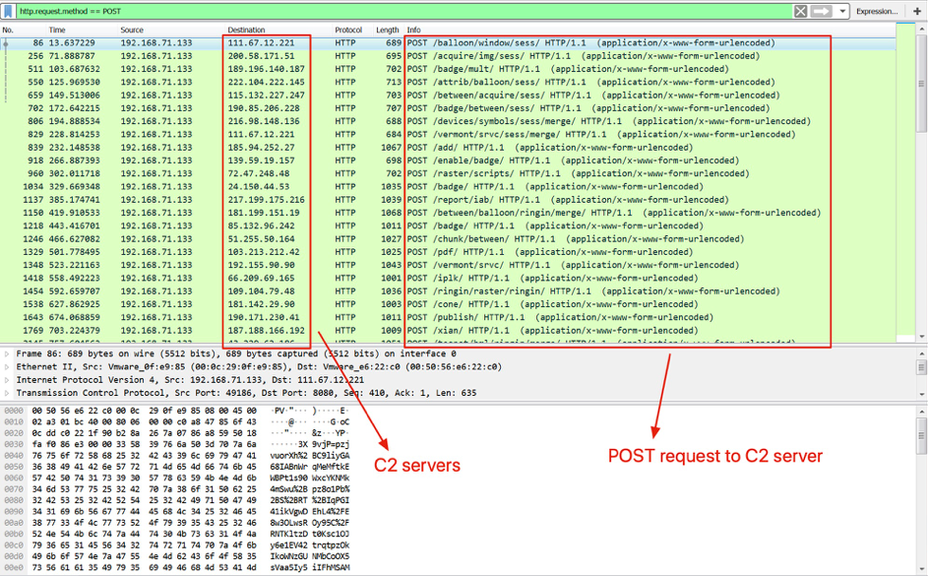Viewport: 928px width, 576px height.
Task: Select packet 1150 POST /between/balloon/ringin/merge/
Action: point(448,213)
